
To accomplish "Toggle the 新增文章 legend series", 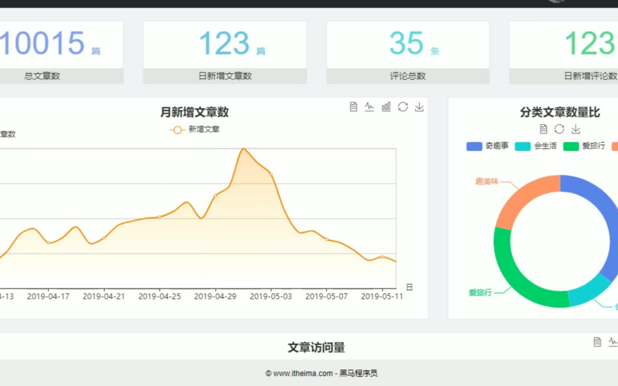I will click(x=195, y=130).
